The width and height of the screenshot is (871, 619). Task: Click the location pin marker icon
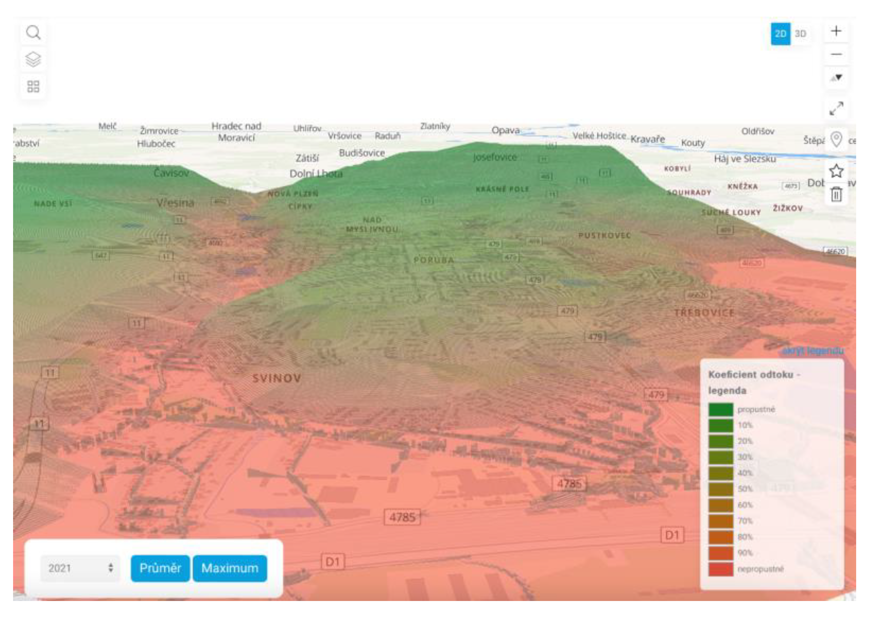(836, 140)
